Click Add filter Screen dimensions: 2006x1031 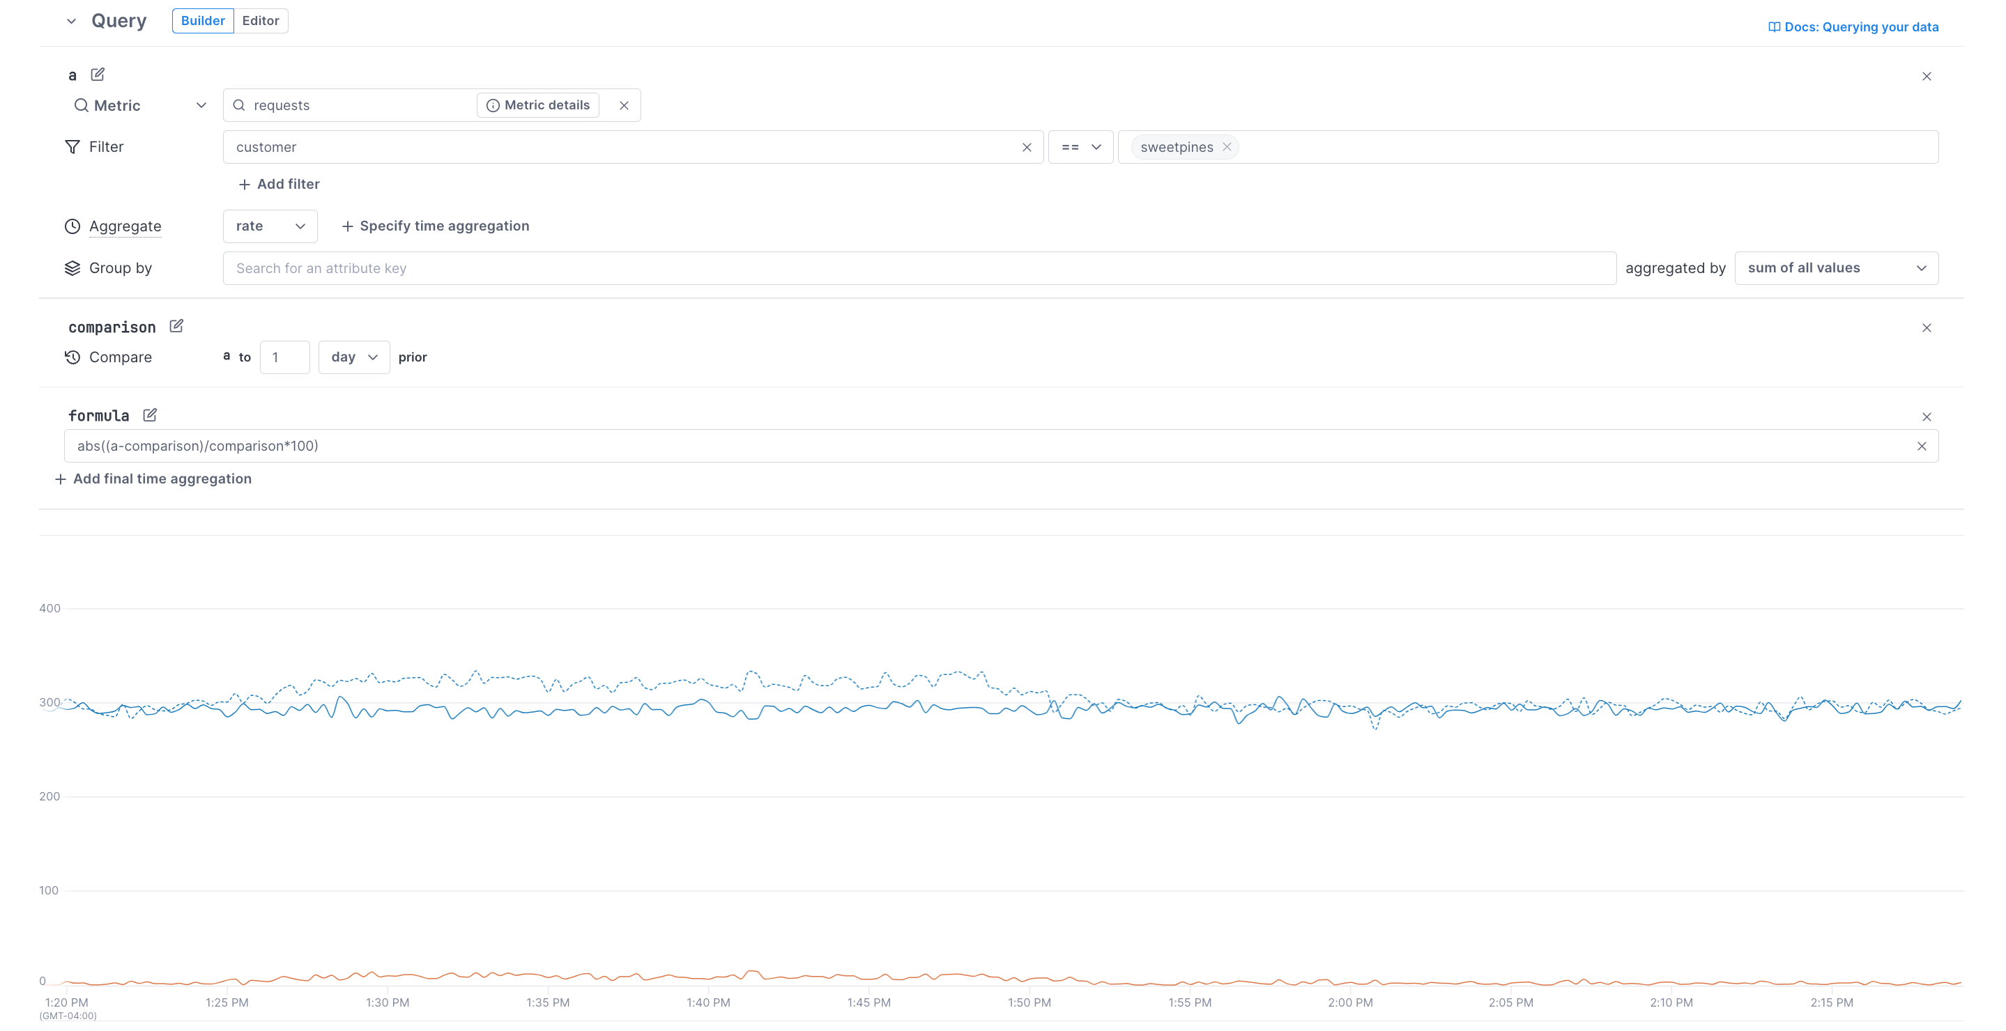[x=278, y=184]
